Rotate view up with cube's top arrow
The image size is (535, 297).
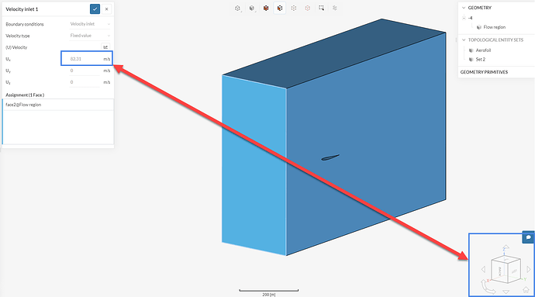click(506, 247)
